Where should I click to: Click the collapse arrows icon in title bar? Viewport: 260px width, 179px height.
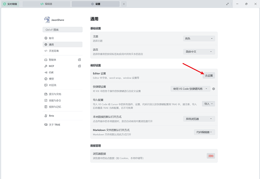pos(227,4)
